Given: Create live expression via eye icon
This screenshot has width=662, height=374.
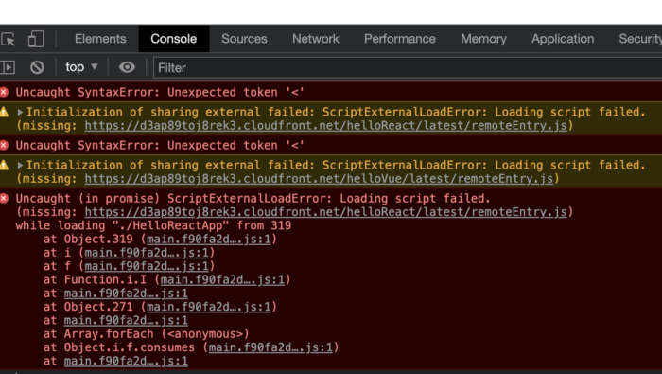Looking at the screenshot, I should pos(127,67).
